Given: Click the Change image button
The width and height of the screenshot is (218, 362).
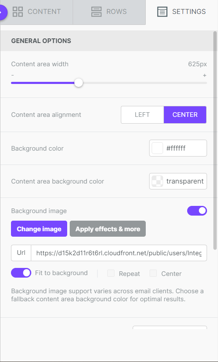Looking at the screenshot, I should [39, 229].
